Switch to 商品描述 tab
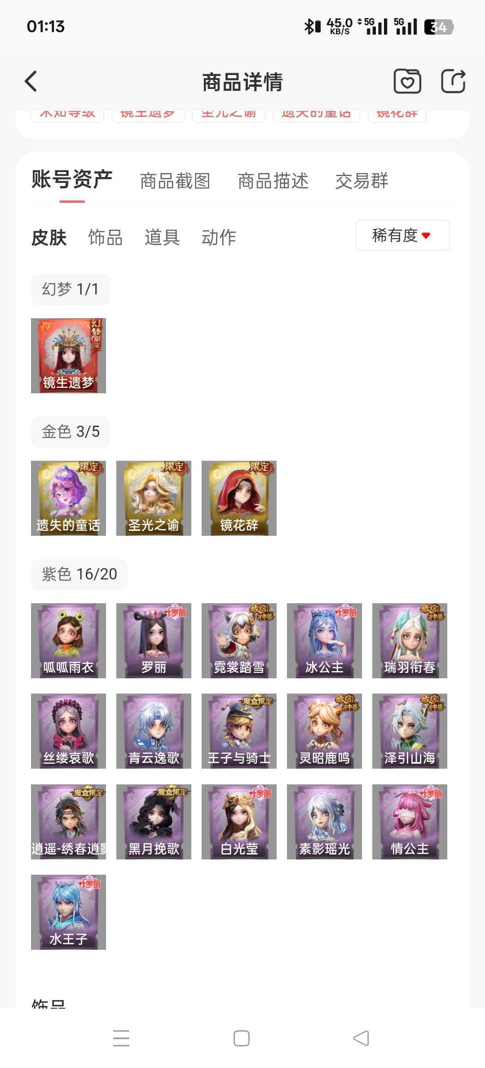485x1068 pixels. click(273, 181)
